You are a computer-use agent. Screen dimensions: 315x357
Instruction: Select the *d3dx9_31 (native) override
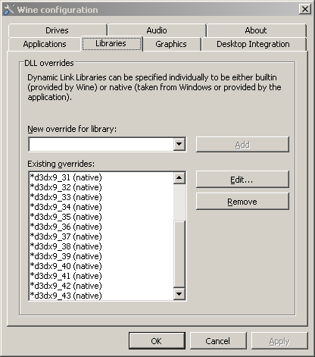point(66,177)
